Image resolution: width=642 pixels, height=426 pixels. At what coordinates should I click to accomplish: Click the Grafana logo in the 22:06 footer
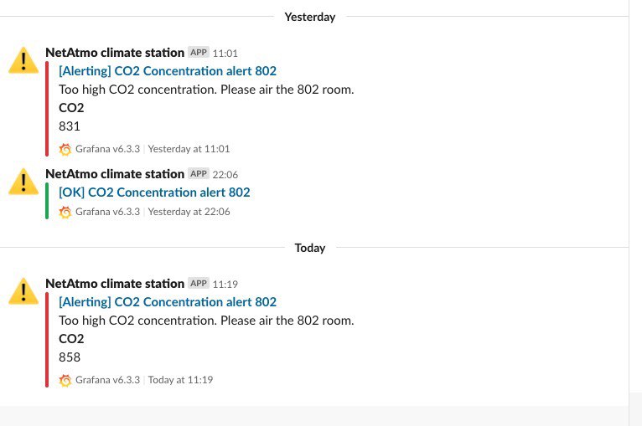coord(65,212)
